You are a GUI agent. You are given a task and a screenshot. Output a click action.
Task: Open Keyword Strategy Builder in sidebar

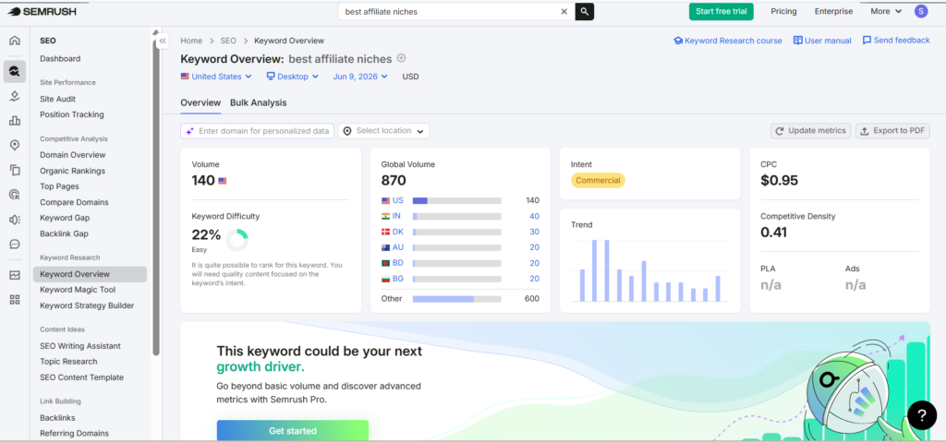(87, 305)
